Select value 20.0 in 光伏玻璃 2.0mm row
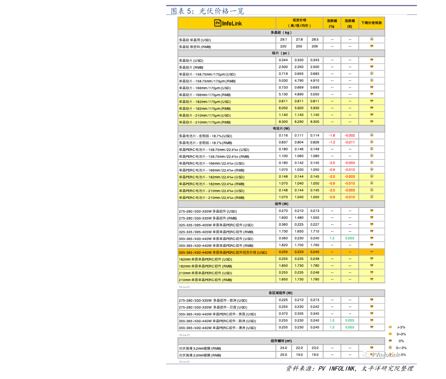The width and height of the screenshot is (446, 379). (x=283, y=355)
